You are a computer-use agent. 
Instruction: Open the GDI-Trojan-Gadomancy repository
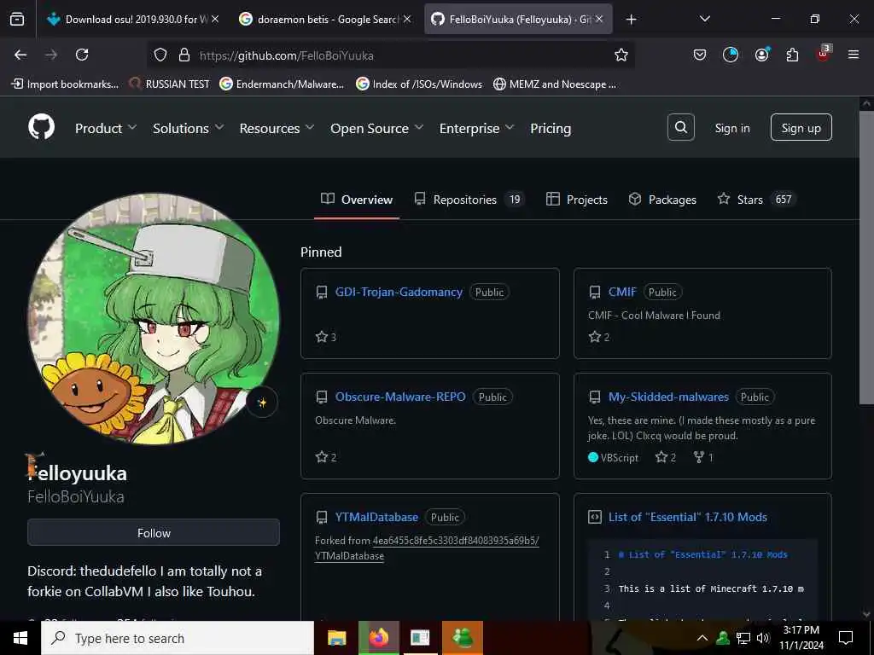coord(399,292)
